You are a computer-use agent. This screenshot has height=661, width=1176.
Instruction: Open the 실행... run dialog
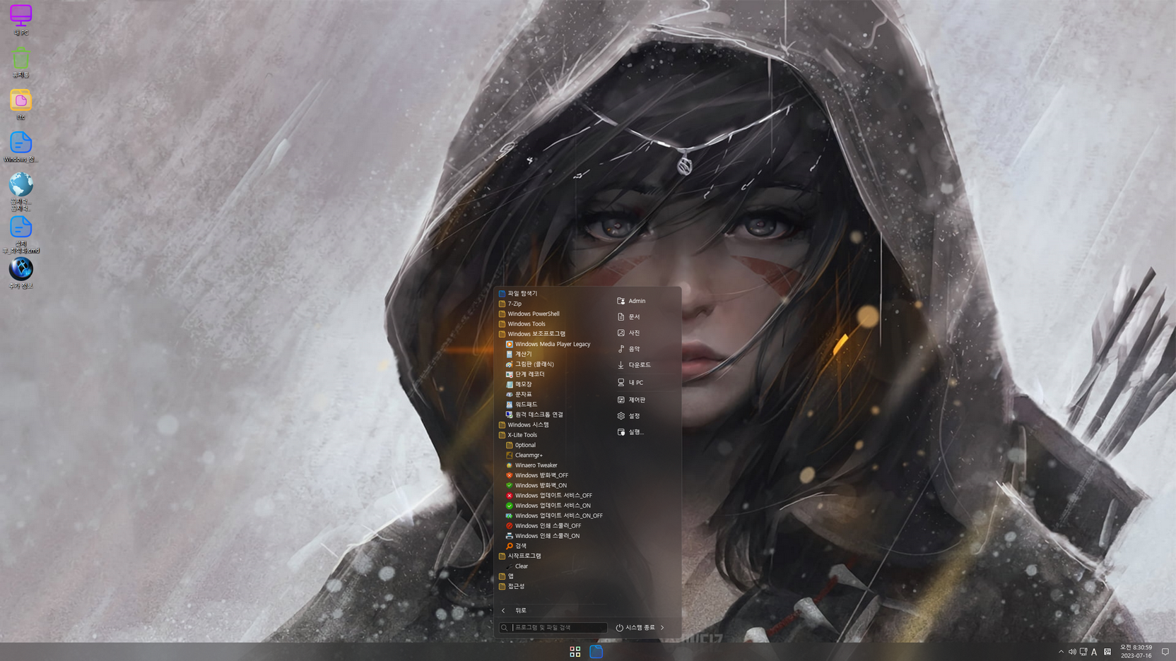[x=630, y=432]
